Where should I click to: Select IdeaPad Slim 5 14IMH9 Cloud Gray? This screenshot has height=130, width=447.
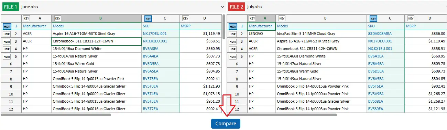[x=321, y=34]
